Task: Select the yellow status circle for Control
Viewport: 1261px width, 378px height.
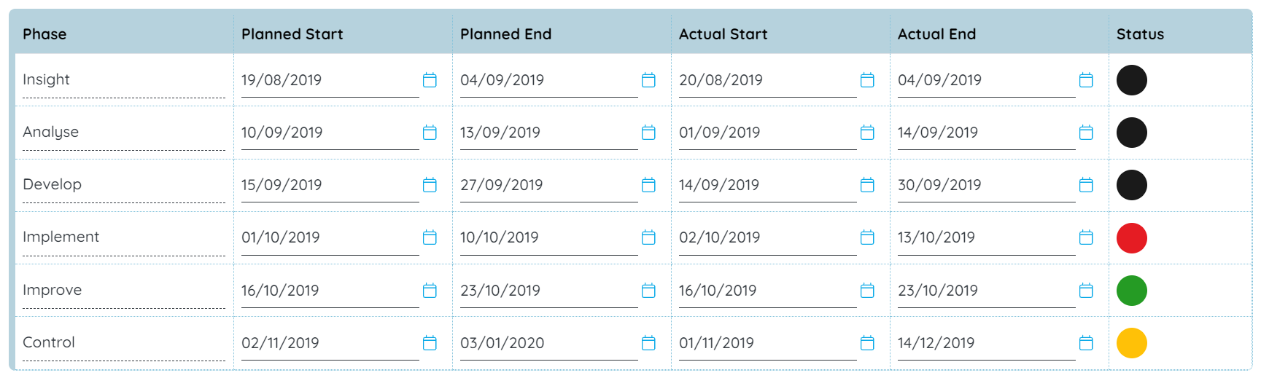Action: coord(1131,343)
